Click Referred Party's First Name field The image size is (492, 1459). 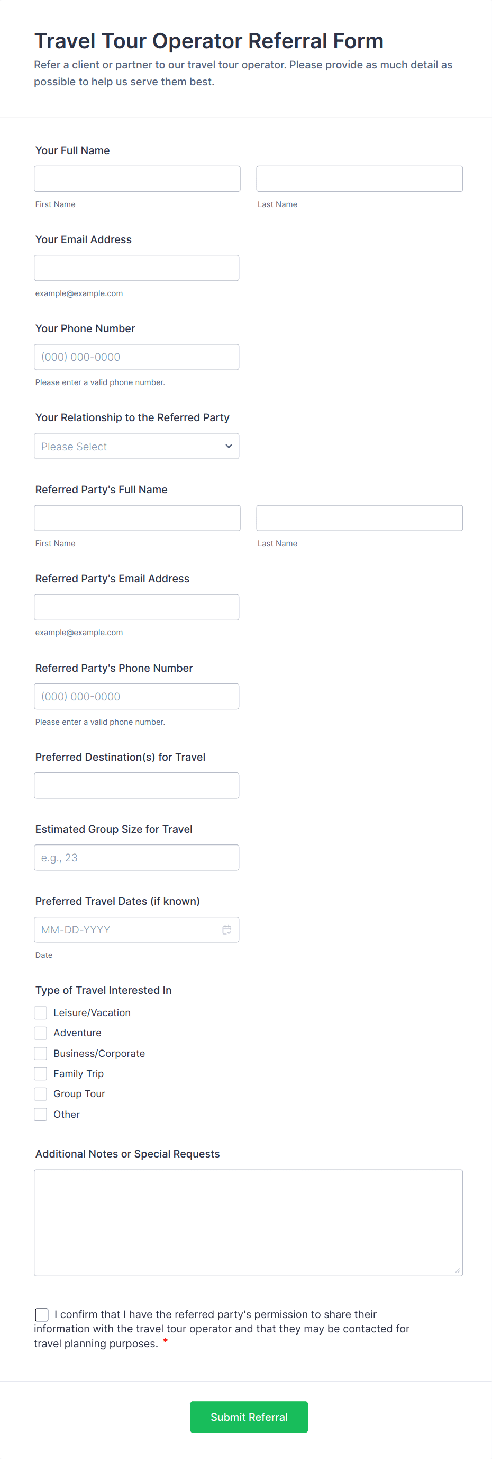point(137,518)
